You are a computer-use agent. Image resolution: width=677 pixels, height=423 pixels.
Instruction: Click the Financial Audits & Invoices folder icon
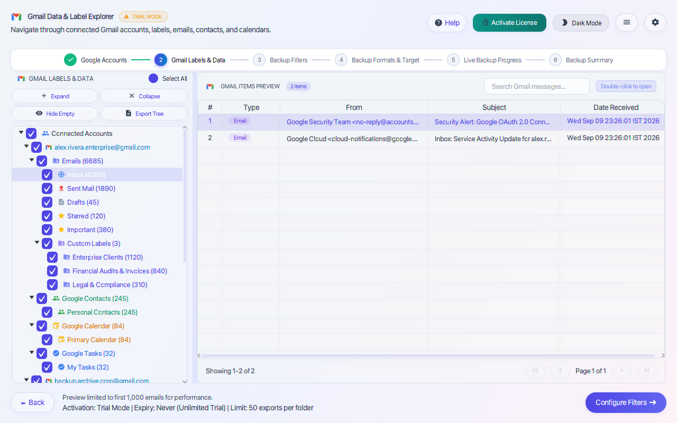[66, 271]
